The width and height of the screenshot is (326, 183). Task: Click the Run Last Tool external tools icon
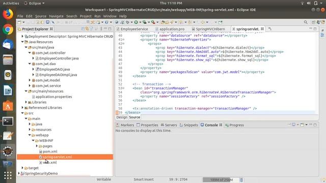pyautogui.click(x=153, y=22)
